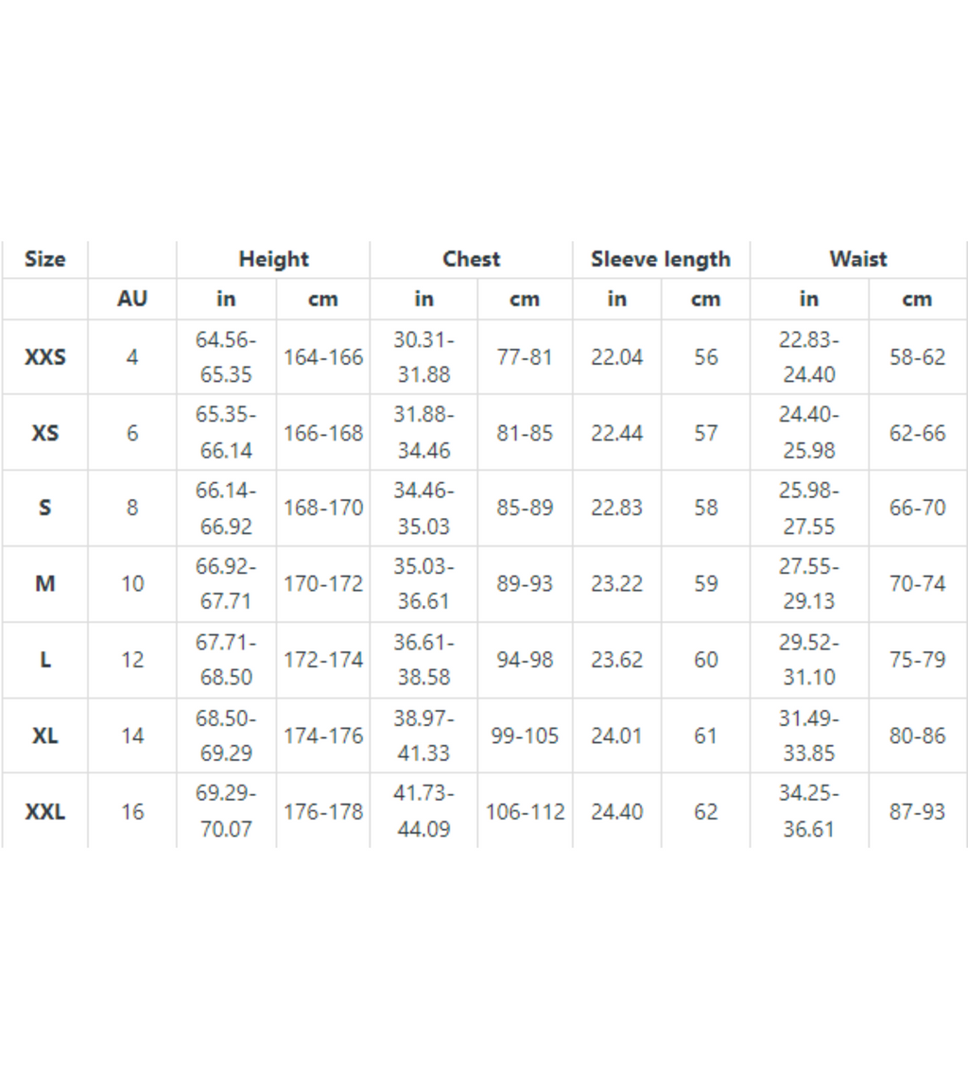The width and height of the screenshot is (968, 1089).
Task: Click the sleeve length 59 cm cell
Action: [x=705, y=584]
